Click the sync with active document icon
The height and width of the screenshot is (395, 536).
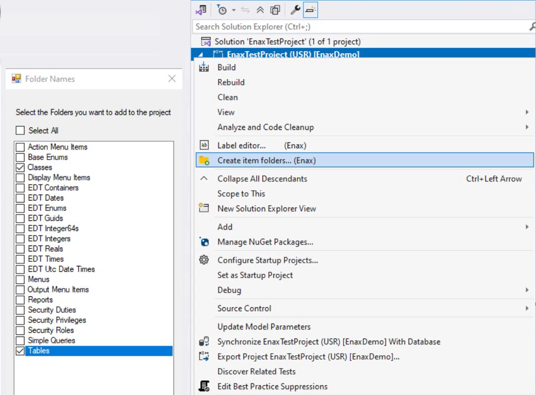coord(245,10)
